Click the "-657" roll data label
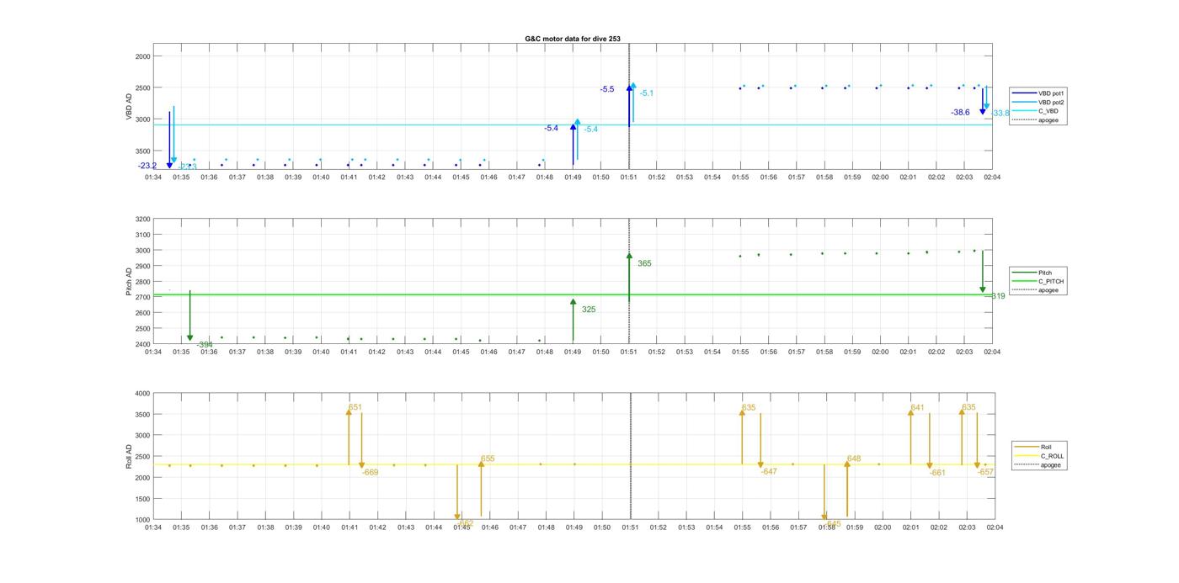Image resolution: width=1179 pixels, height=583 pixels. 985,472
